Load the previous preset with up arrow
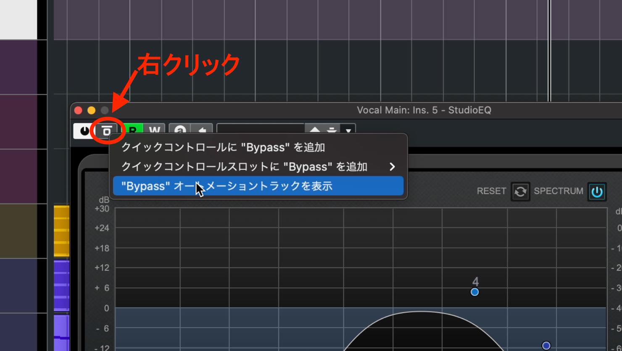The width and height of the screenshot is (622, 351). (315, 129)
